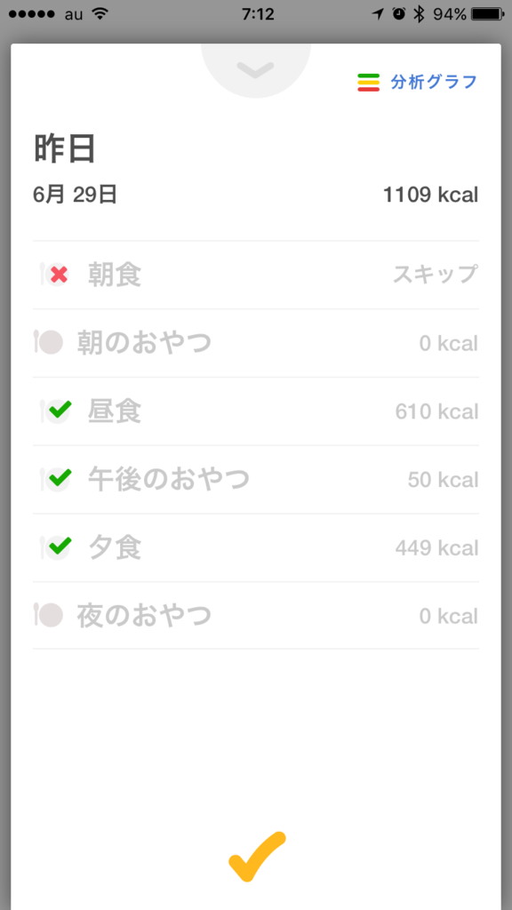Toggle the green check on 午後のおやつ
Viewport: 512px width, 910px height.
[55, 479]
